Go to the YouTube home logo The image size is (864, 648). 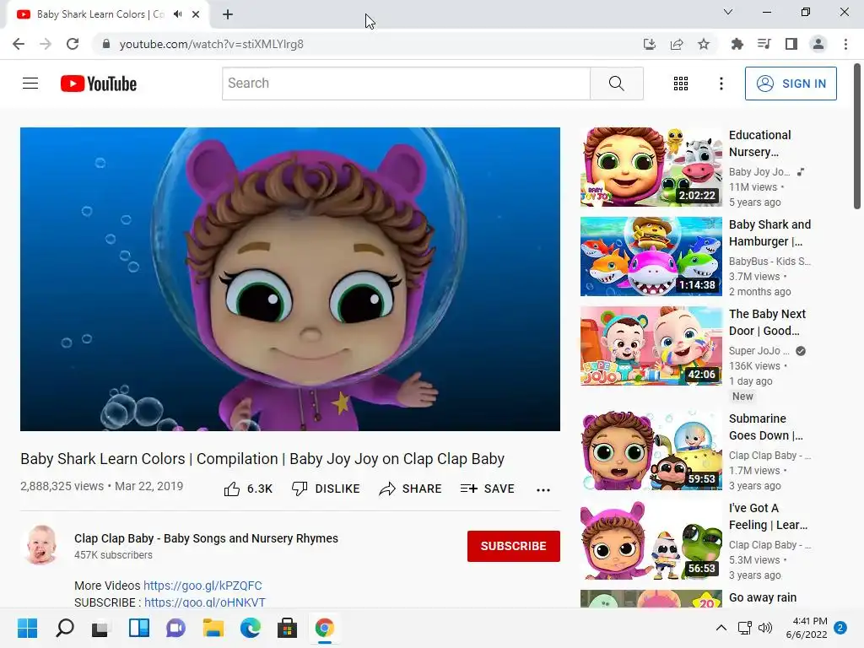[99, 84]
